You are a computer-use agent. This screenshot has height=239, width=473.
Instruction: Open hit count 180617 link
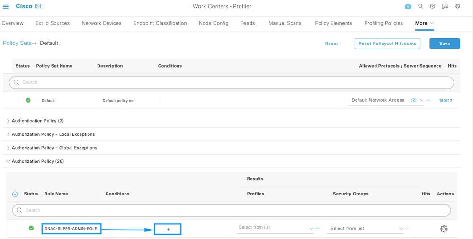point(446,101)
